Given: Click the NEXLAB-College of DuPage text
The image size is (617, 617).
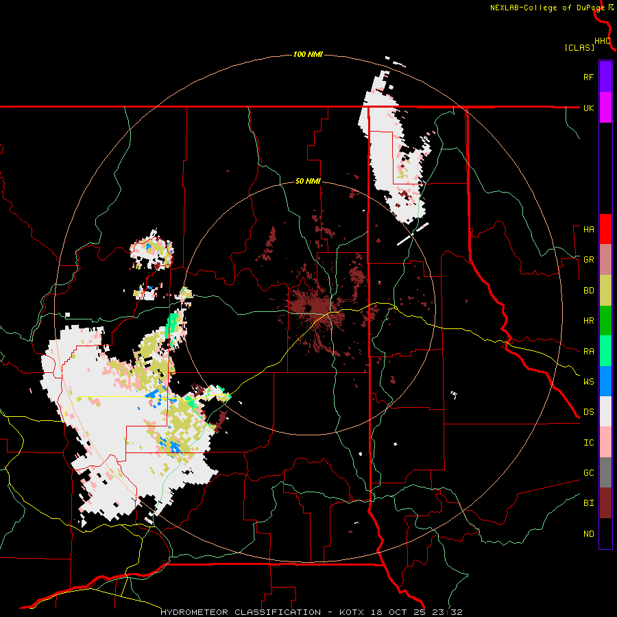Looking at the screenshot, I should [547, 8].
